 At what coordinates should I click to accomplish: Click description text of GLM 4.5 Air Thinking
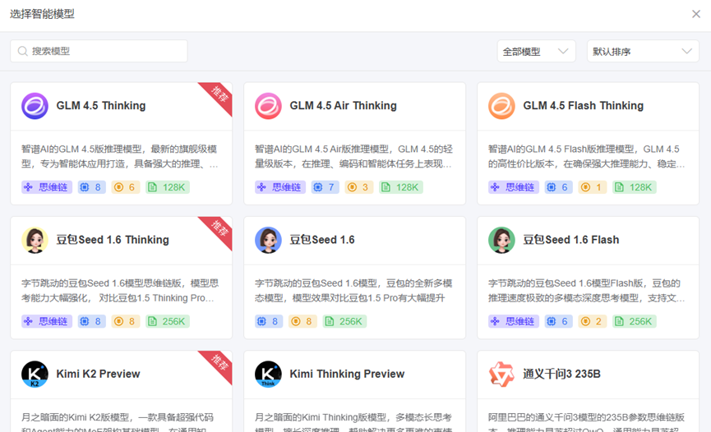(x=353, y=156)
